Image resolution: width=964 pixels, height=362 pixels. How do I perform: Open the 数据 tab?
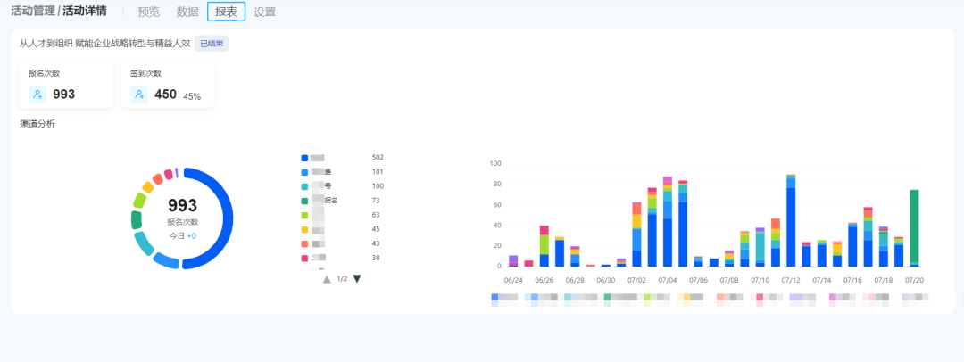187,12
